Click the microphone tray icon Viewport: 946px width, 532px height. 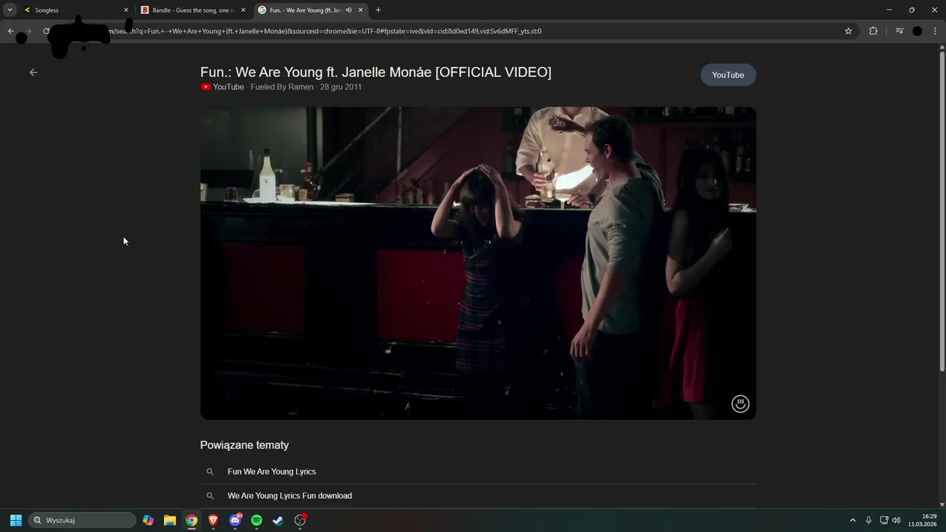tap(868, 520)
